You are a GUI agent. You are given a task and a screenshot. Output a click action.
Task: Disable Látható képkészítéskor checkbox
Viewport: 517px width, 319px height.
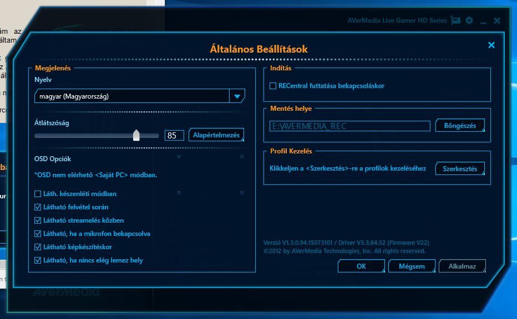click(x=38, y=247)
